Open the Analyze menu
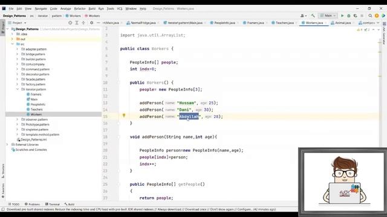This screenshot has width=387, height=217. coord(66,8)
